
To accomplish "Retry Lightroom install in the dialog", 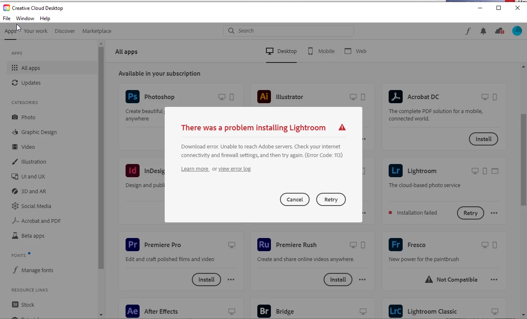I will point(331,199).
